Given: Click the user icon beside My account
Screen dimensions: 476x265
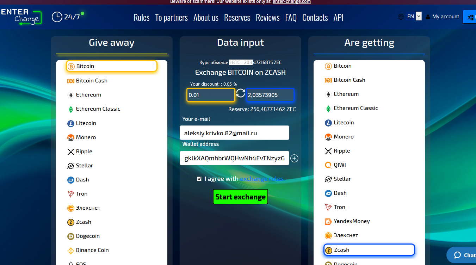Looking at the screenshot, I should [428, 17].
